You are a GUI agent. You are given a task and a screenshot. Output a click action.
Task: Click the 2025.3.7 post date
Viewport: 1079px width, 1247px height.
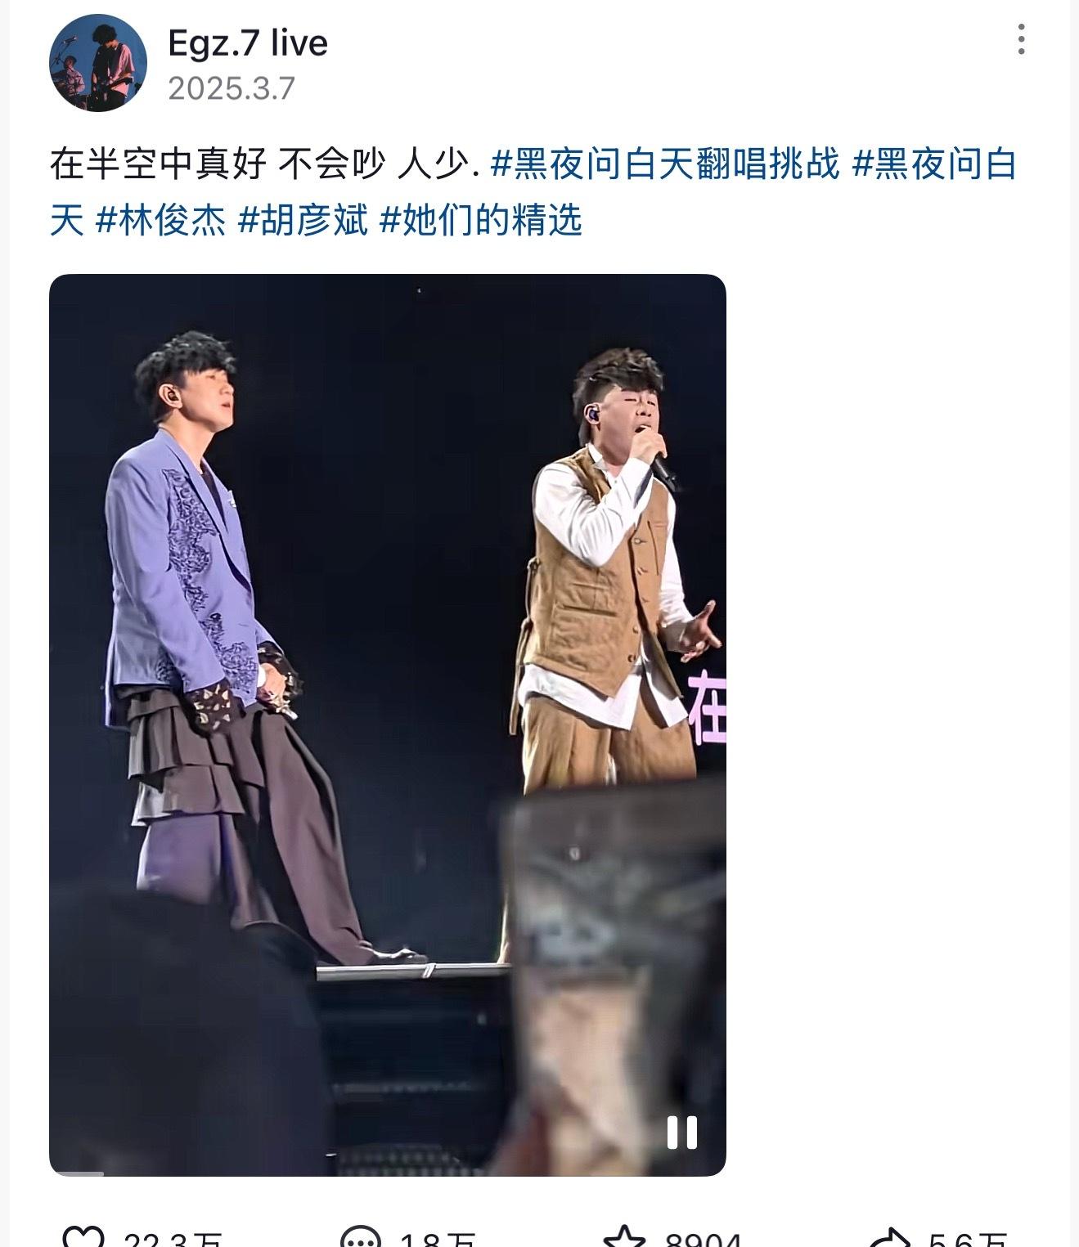[x=232, y=88]
